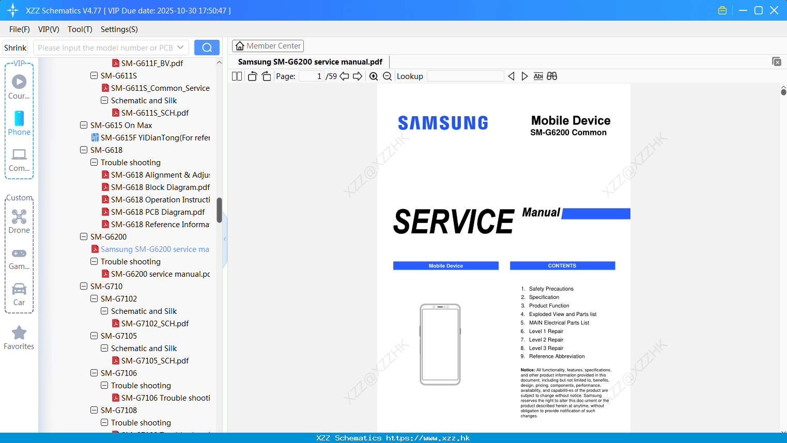Screen dimensions: 787x443
Task: Toggle two-page view layout icon
Action: [x=237, y=76]
